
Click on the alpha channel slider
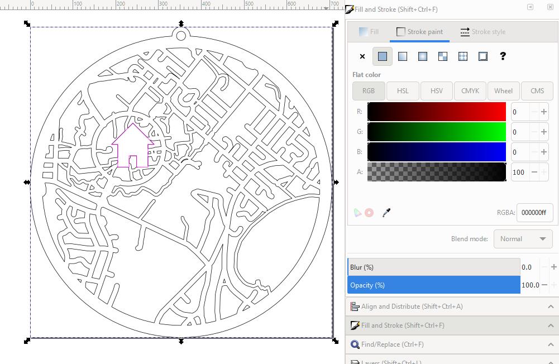(x=437, y=172)
